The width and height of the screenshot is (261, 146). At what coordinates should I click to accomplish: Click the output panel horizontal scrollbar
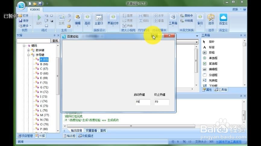[x=131, y=126]
